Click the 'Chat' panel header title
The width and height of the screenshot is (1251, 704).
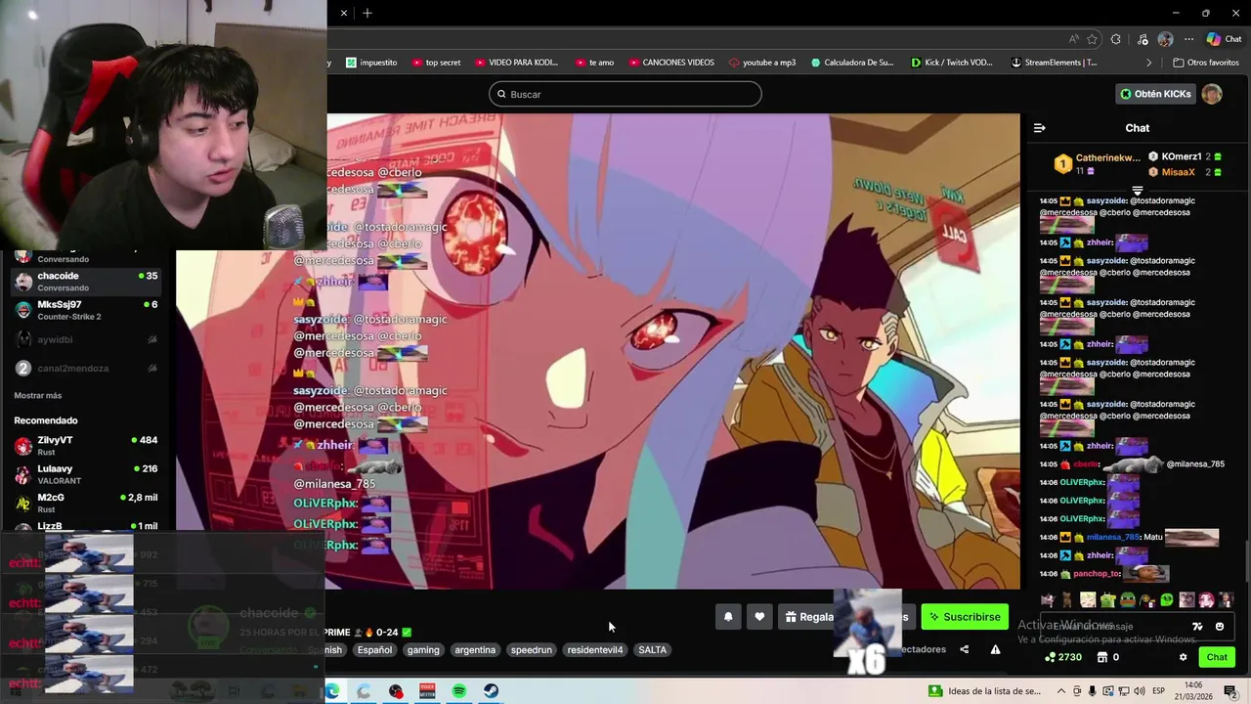point(1138,128)
